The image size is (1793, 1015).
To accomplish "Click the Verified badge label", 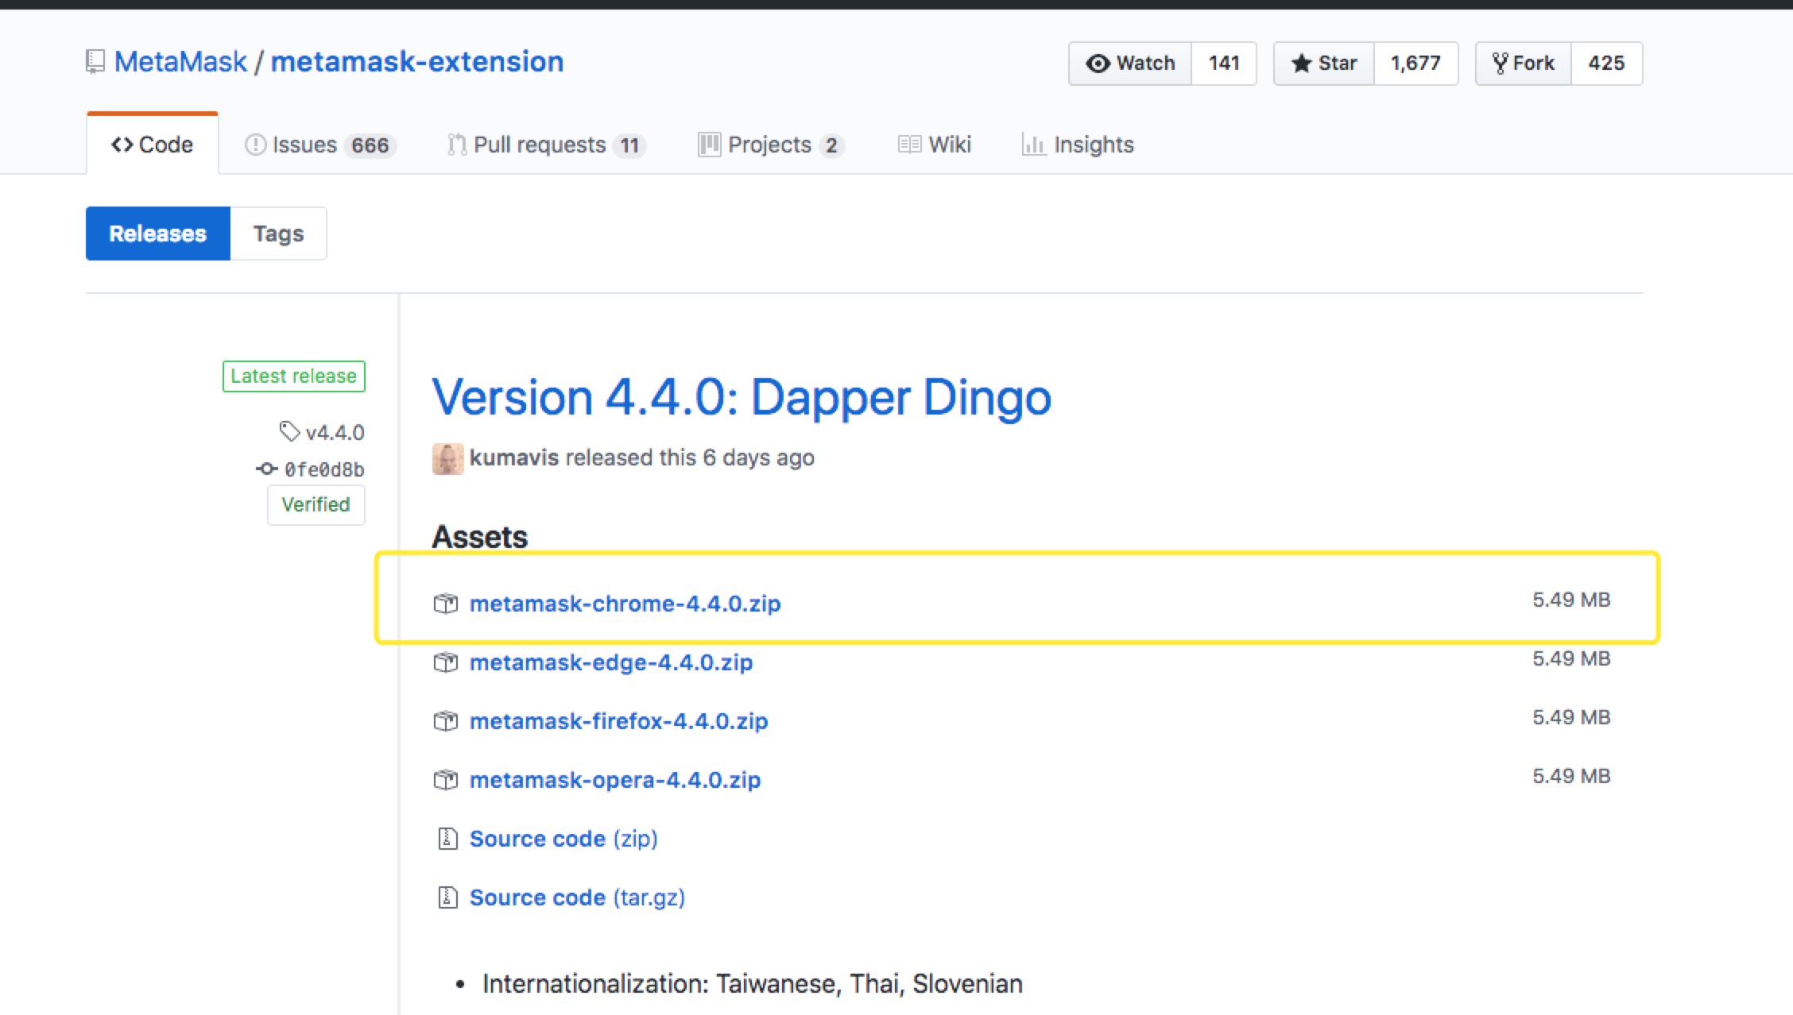I will click(x=314, y=504).
